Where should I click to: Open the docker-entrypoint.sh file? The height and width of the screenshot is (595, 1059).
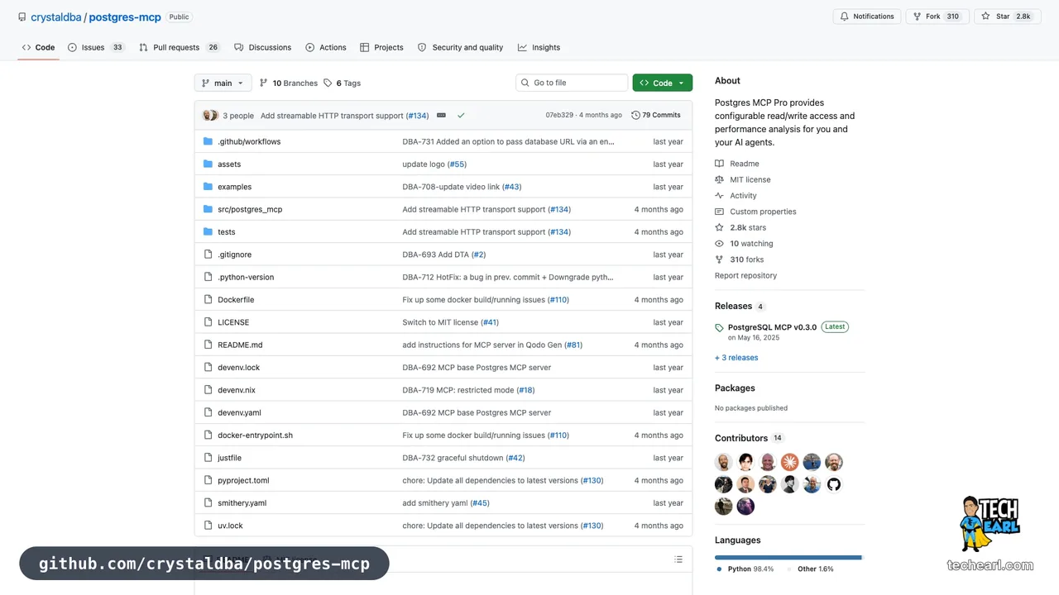point(255,435)
